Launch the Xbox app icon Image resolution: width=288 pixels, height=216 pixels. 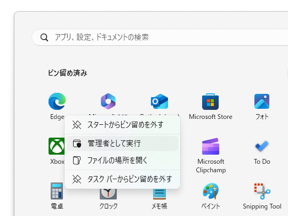(57, 146)
